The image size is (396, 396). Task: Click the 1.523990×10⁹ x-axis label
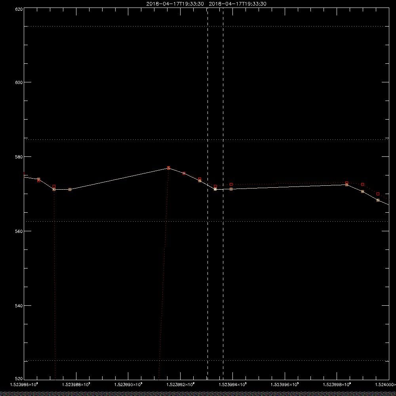[x=128, y=385]
